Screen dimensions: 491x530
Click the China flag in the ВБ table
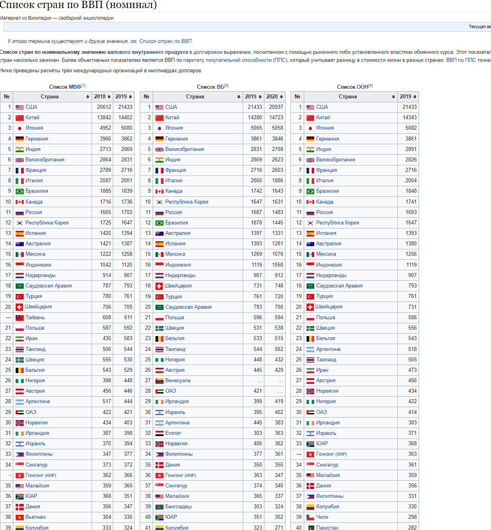(x=160, y=118)
